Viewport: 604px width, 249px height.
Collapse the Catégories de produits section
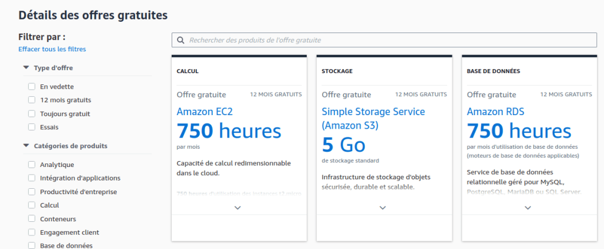[x=26, y=146]
